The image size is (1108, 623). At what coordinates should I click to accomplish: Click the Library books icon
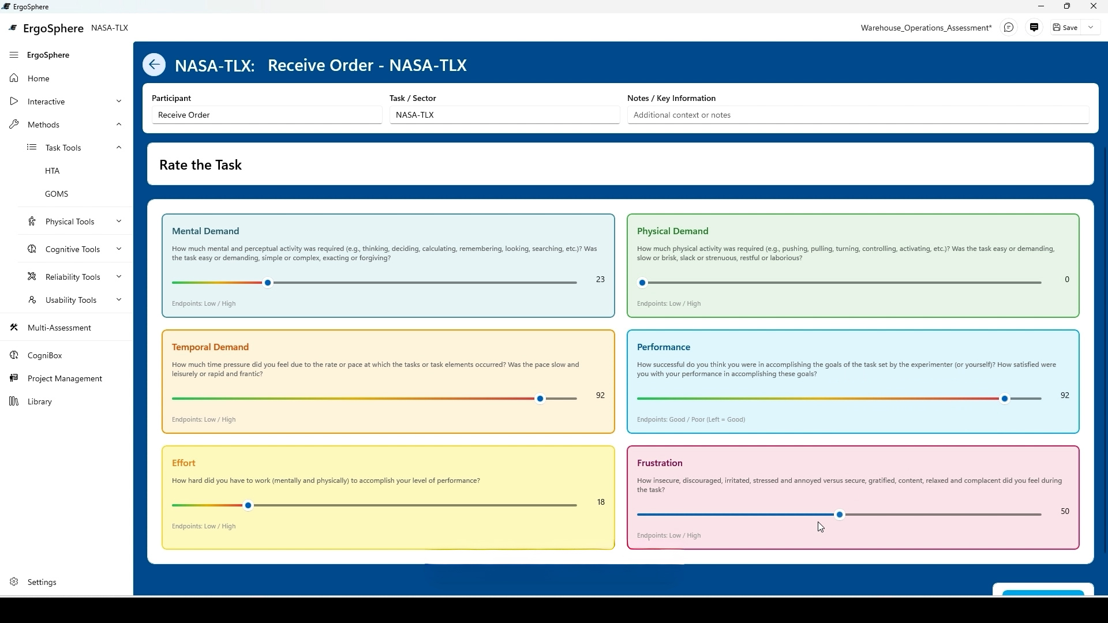point(14,401)
